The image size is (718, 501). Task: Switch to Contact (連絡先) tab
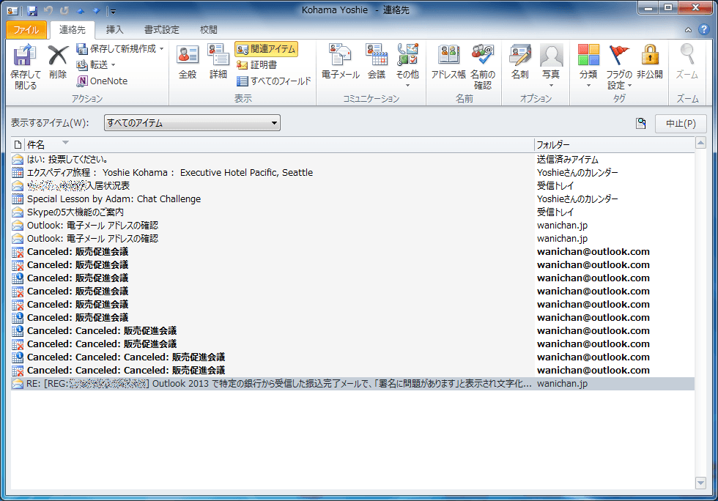[72, 30]
